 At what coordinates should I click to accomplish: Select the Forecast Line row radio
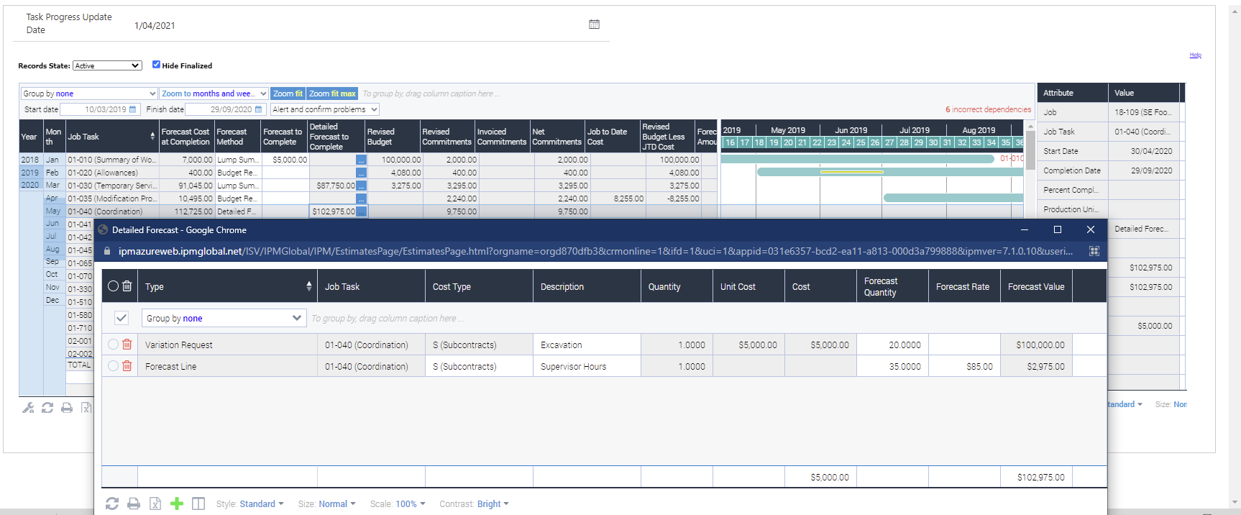click(113, 366)
